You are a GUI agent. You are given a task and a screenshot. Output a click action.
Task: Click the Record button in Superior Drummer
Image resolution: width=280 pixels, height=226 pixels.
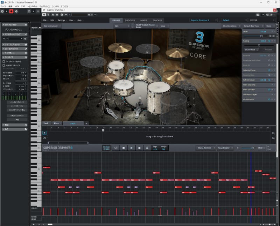tap(139, 148)
